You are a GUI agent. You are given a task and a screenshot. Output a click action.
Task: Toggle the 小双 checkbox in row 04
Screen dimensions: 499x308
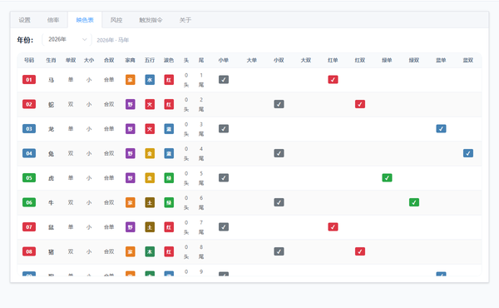click(279, 153)
